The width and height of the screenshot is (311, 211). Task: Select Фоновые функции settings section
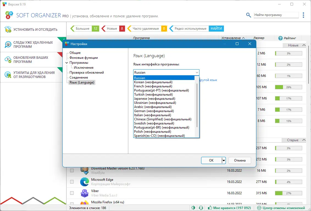click(x=84, y=58)
